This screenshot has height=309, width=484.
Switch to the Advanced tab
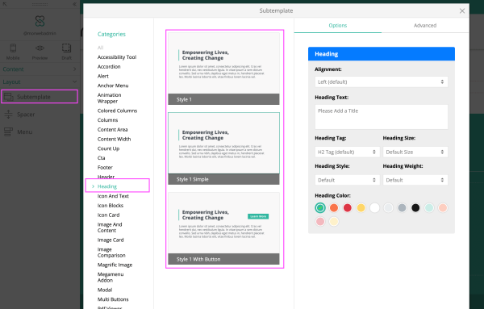click(425, 25)
